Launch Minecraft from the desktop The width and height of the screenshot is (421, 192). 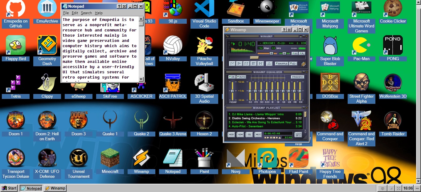(110, 158)
